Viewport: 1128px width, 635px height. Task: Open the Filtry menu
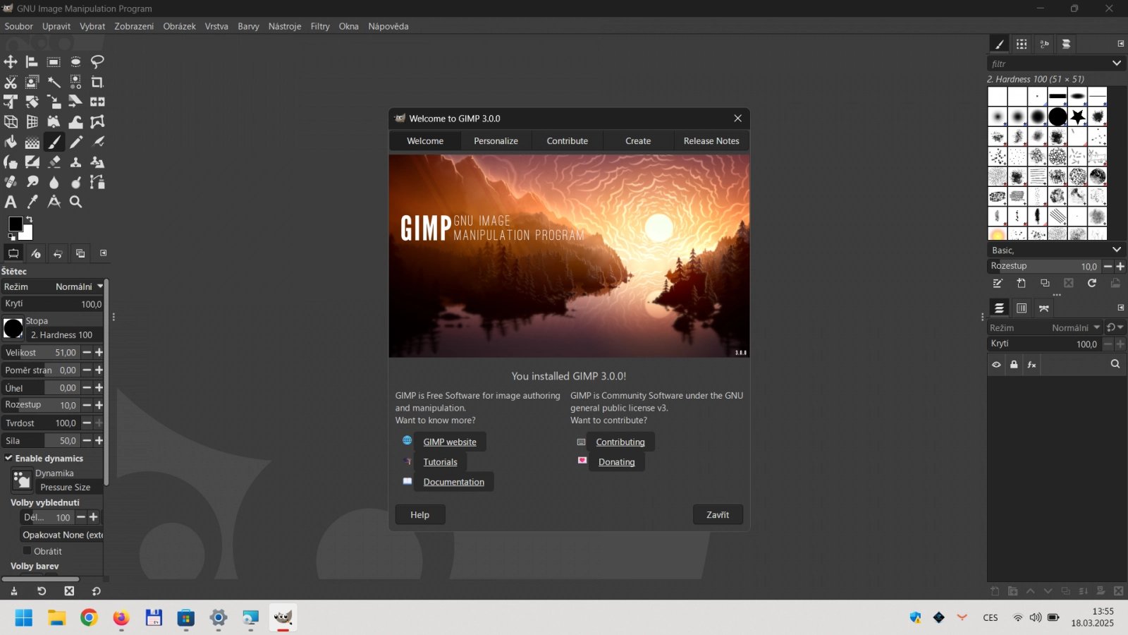[x=320, y=26]
